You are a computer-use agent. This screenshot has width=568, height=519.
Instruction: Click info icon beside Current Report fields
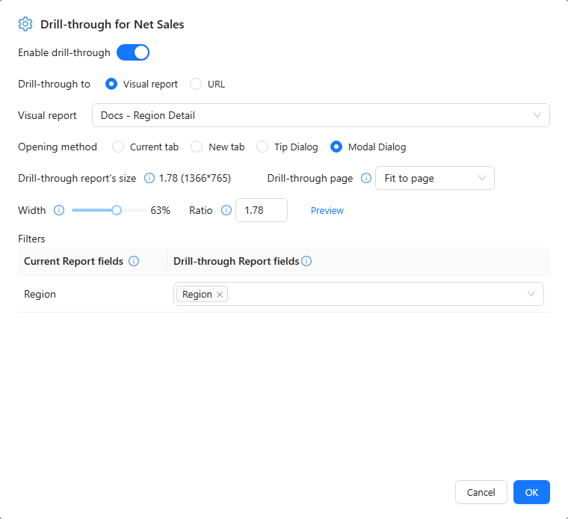(134, 261)
